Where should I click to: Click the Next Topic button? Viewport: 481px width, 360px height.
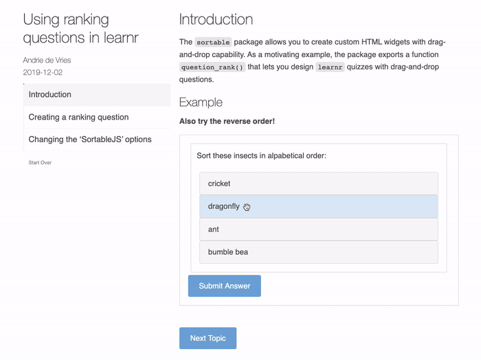pos(208,338)
